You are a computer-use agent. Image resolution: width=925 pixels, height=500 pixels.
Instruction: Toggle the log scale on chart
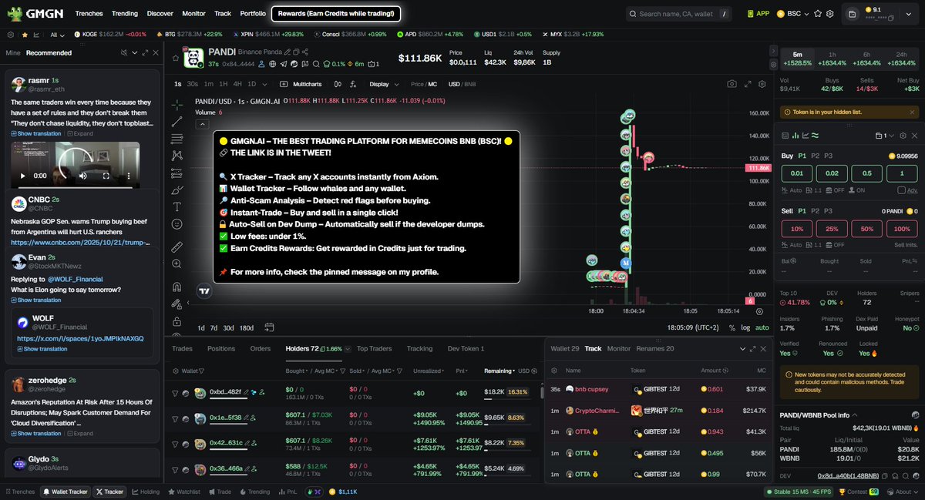pos(745,327)
